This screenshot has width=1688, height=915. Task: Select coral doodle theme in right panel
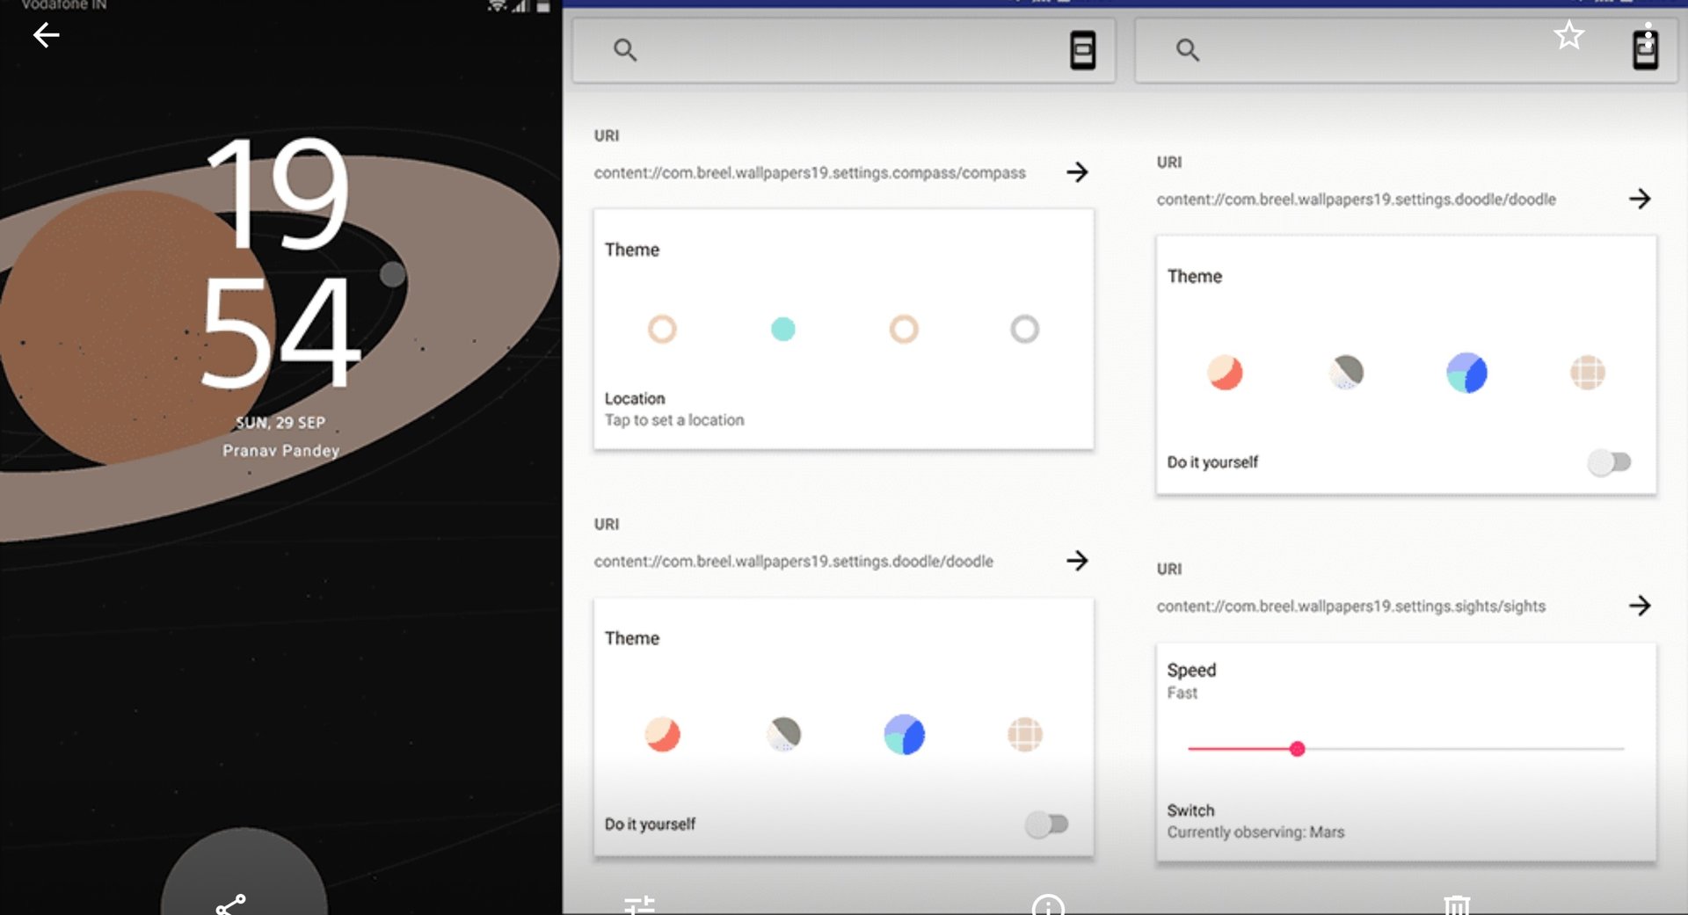pyautogui.click(x=1225, y=373)
